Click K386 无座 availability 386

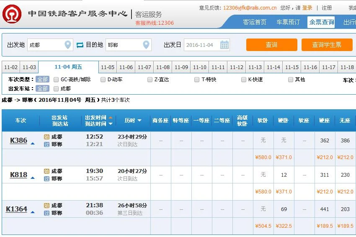[x=345, y=141]
